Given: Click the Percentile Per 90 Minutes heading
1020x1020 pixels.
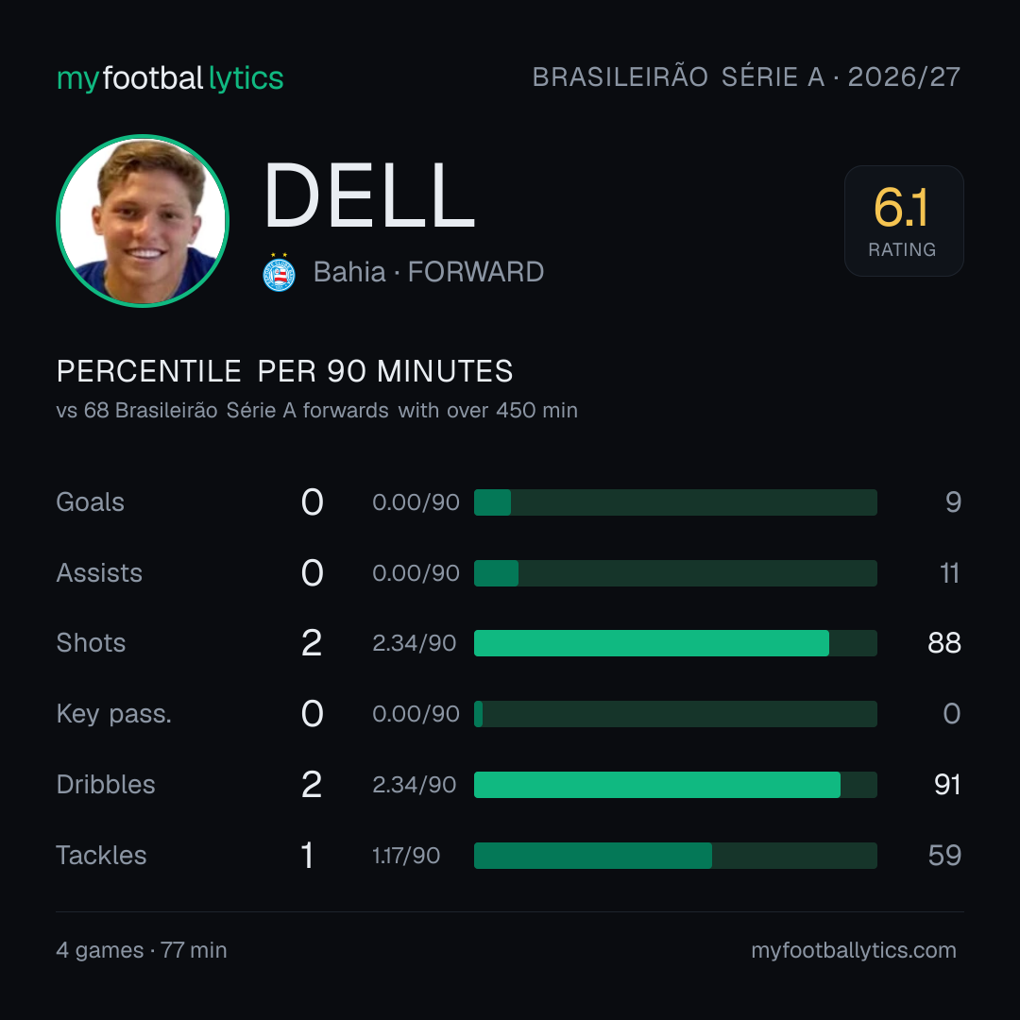Looking at the screenshot, I should [285, 371].
